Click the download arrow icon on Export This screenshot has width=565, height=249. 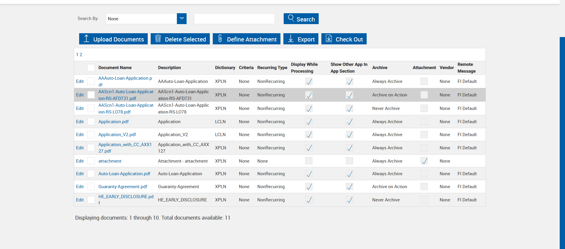(291, 39)
